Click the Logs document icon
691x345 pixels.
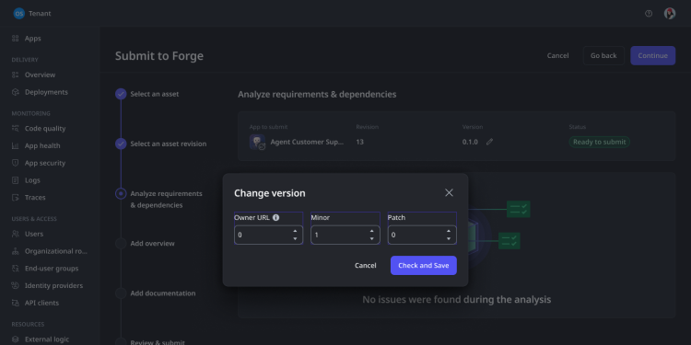[x=16, y=180]
